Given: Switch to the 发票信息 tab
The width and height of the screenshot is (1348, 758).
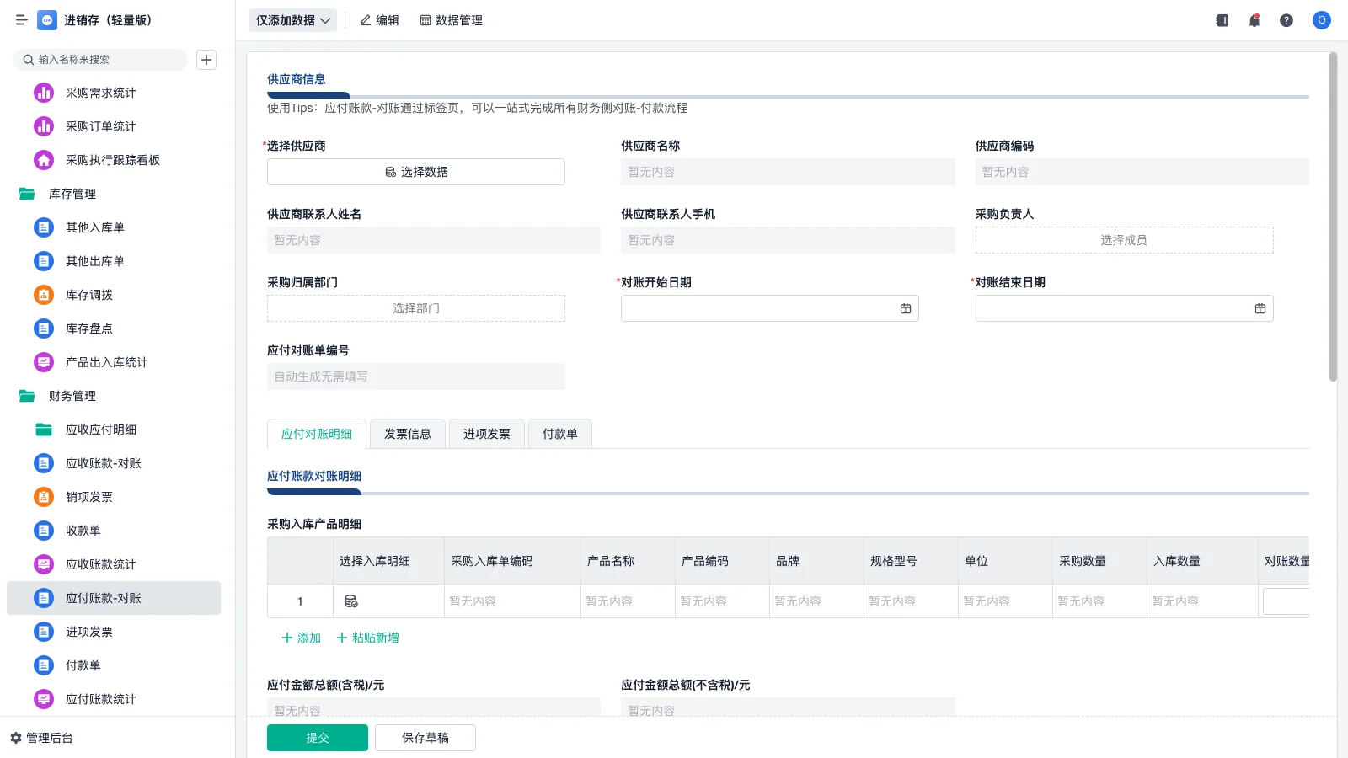Looking at the screenshot, I should (x=407, y=434).
